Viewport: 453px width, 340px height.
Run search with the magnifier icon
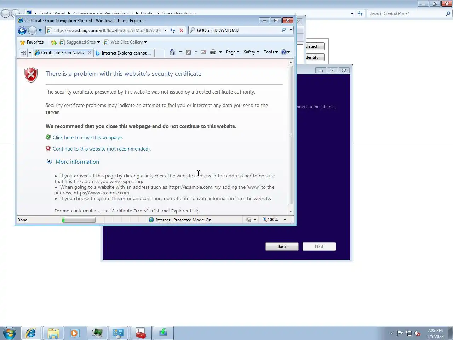[283, 30]
